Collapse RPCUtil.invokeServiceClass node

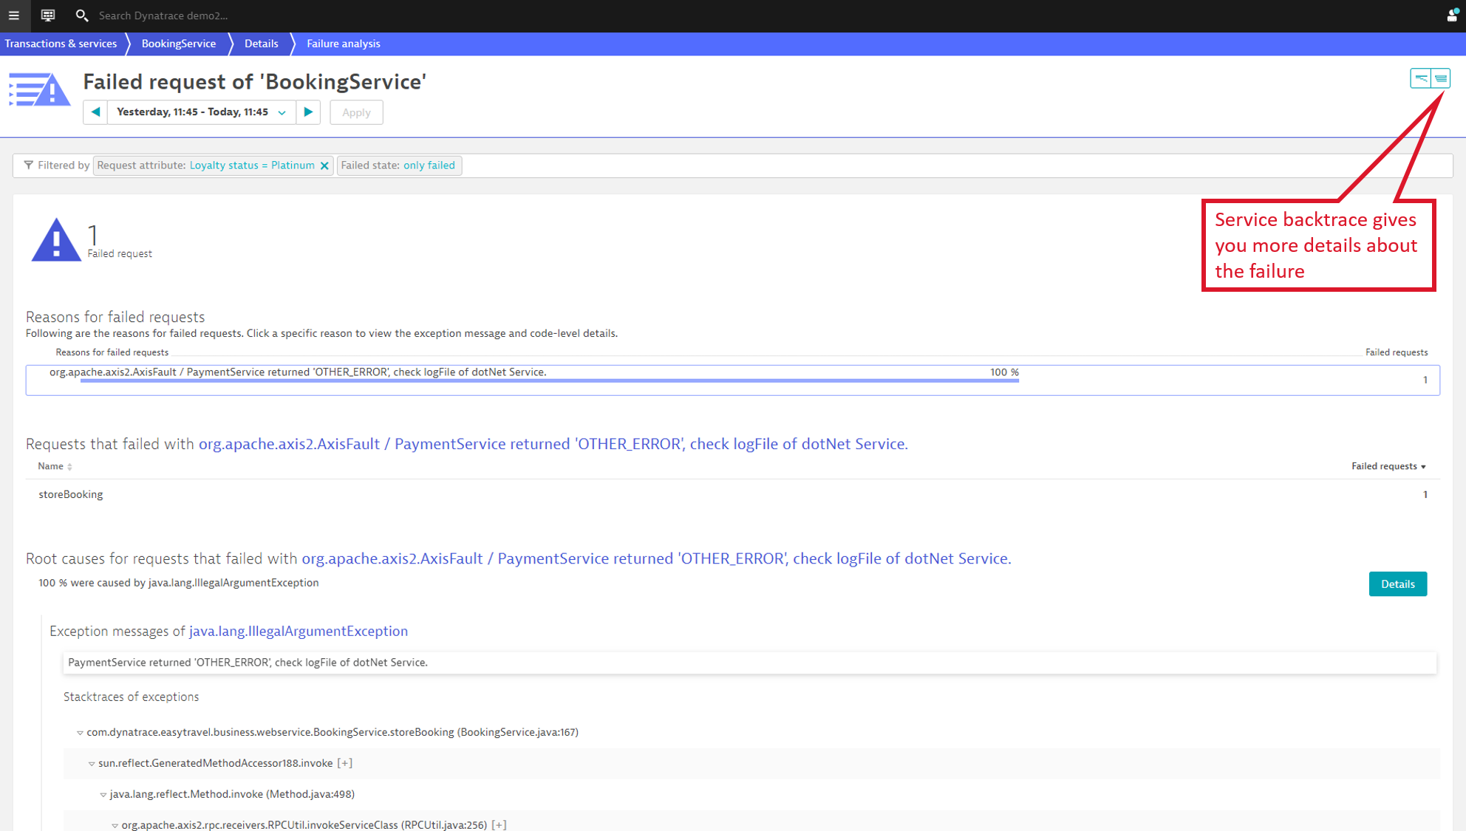click(115, 825)
